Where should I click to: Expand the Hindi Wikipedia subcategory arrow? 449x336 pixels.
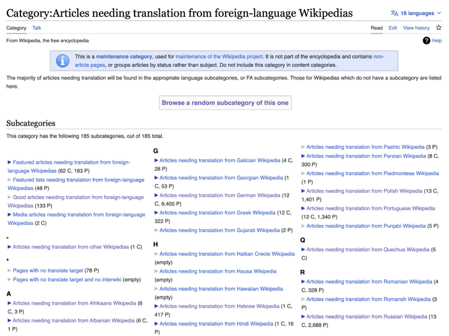[156, 323]
